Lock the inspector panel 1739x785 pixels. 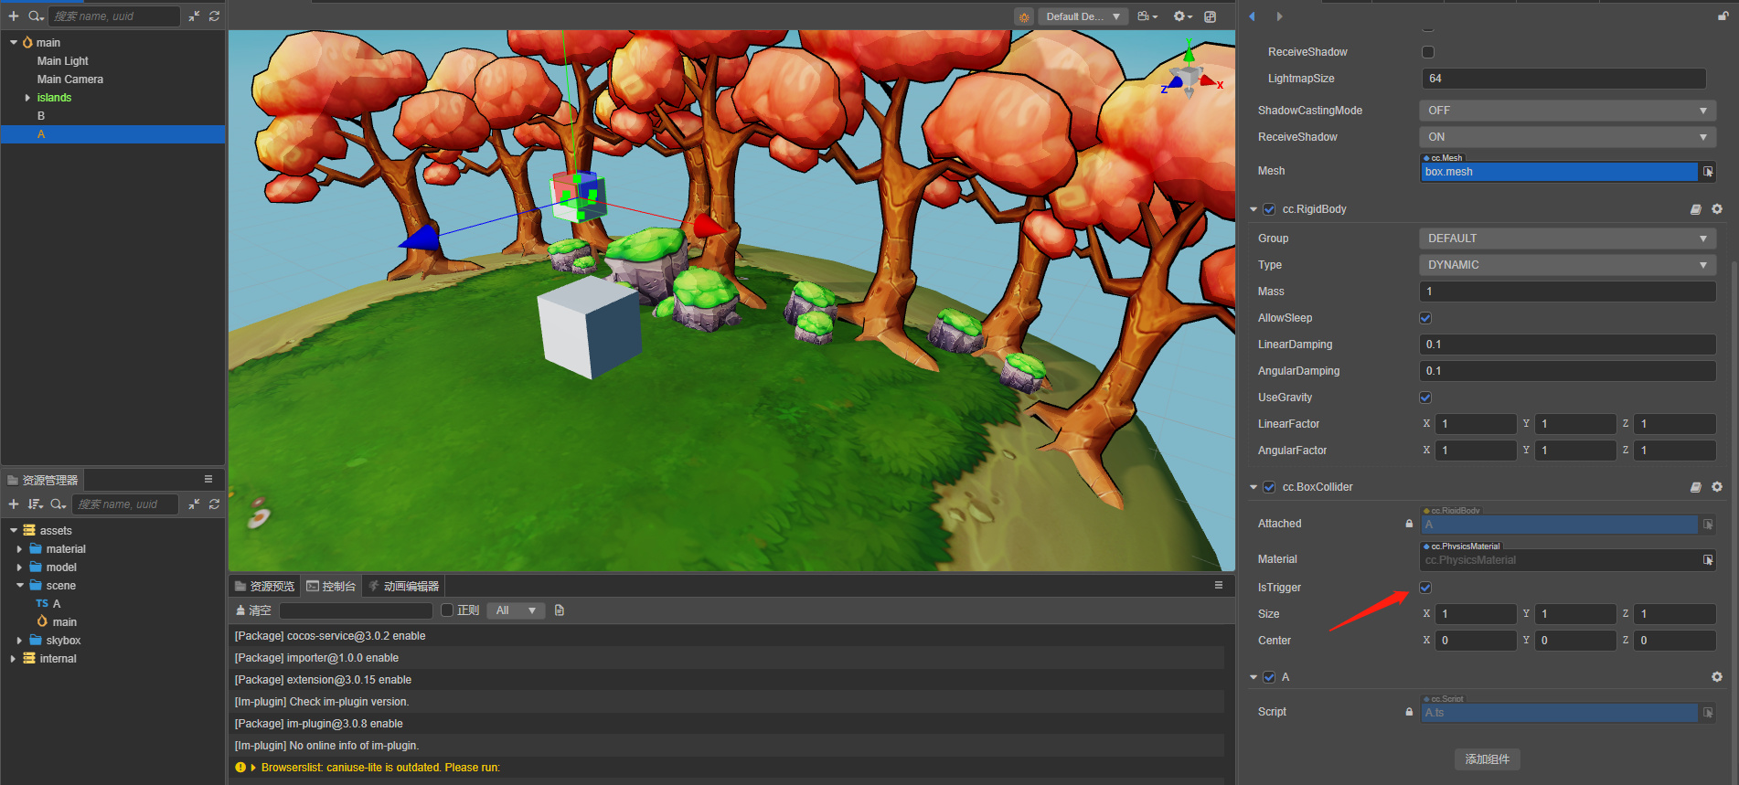(1723, 16)
